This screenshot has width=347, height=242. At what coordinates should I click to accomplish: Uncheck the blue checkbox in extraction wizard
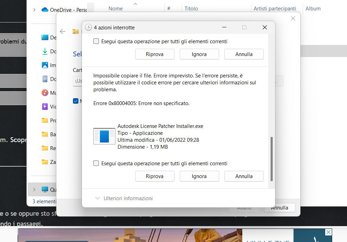tap(76, 101)
